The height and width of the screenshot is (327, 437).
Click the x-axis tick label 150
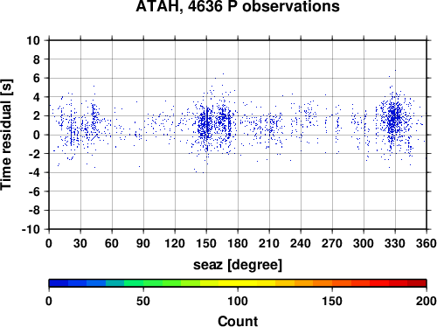click(206, 243)
